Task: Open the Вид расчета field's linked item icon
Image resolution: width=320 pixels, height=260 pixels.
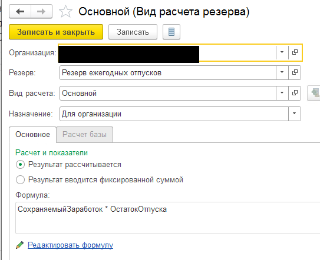Action: 295,93
